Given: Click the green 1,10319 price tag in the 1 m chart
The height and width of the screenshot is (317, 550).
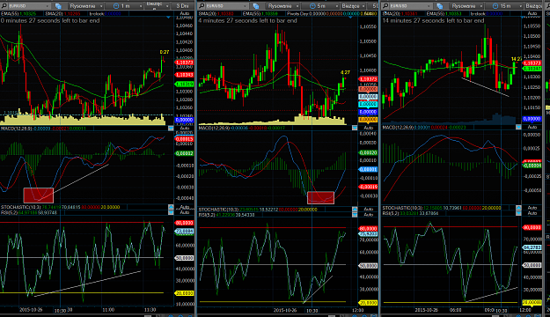Looking at the screenshot, I should click(184, 85).
